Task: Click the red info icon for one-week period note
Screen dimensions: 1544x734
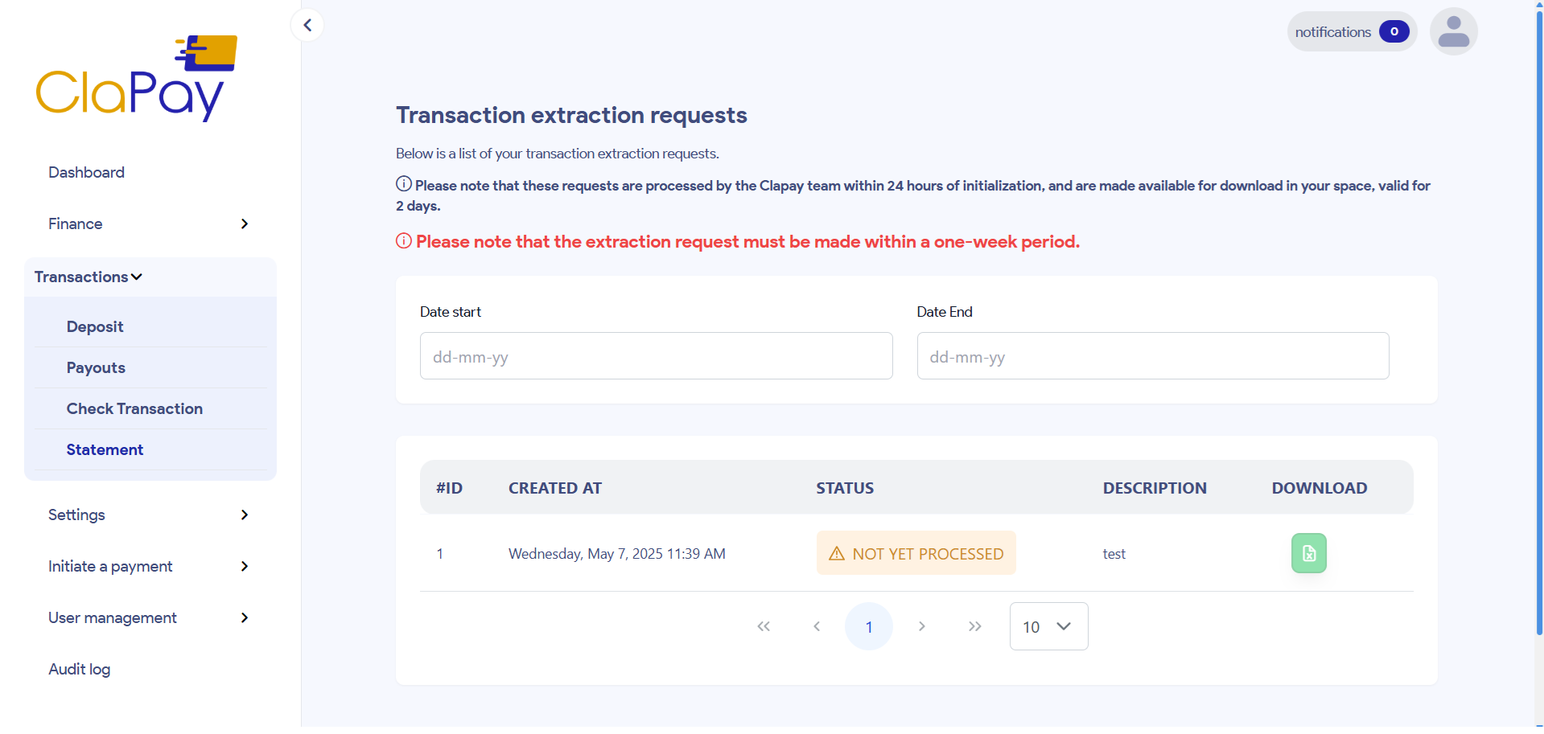Action: click(403, 241)
